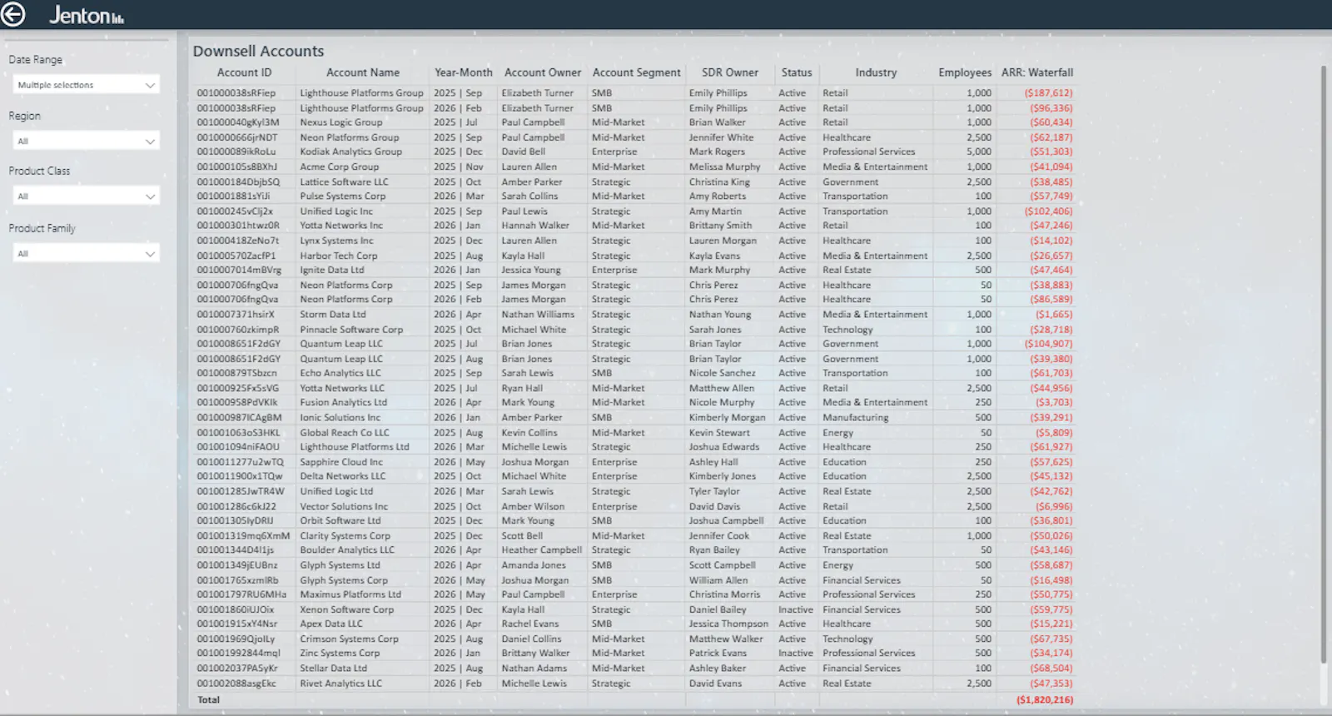Image resolution: width=1332 pixels, height=716 pixels.
Task: Sort by Account Name column header
Action: click(x=362, y=72)
